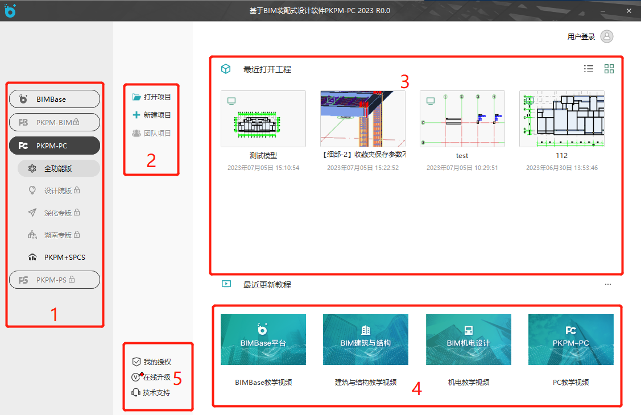Click the plus icon for 新建项目
Screen dimensions: 641x415
pyautogui.click(x=137, y=115)
